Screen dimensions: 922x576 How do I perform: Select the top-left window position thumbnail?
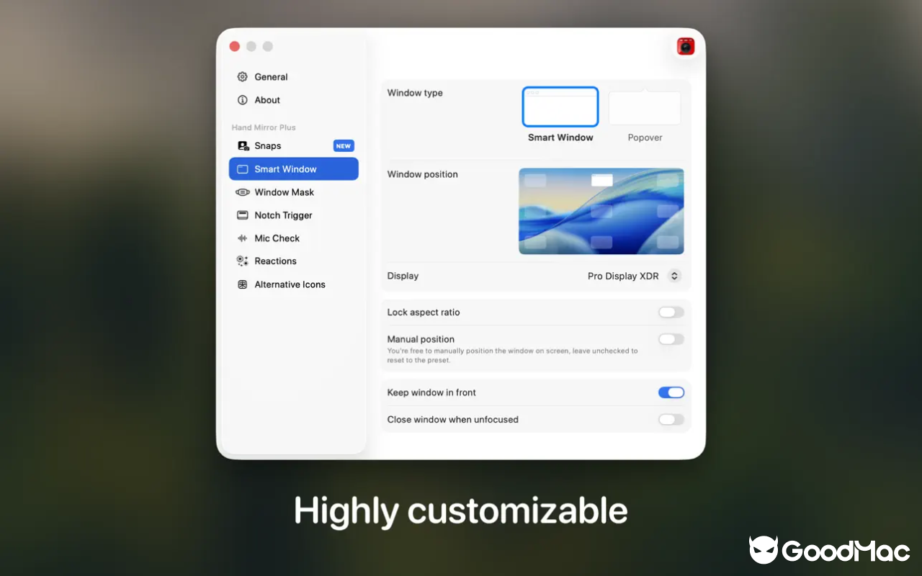(x=536, y=180)
